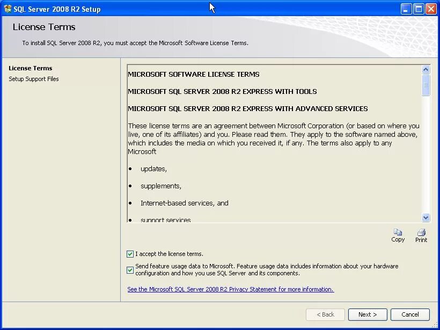Toggle 'Send feature usage data to Microsoft' checkbox
Screen dimensions: 440x330
pos(130,270)
